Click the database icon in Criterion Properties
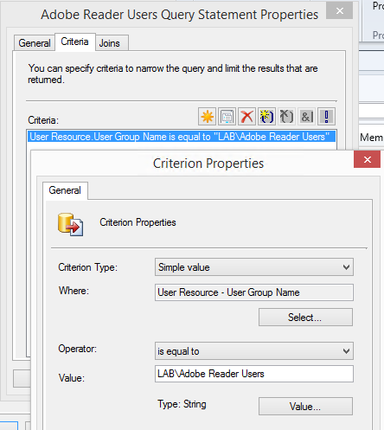384x430 pixels. tap(71, 224)
